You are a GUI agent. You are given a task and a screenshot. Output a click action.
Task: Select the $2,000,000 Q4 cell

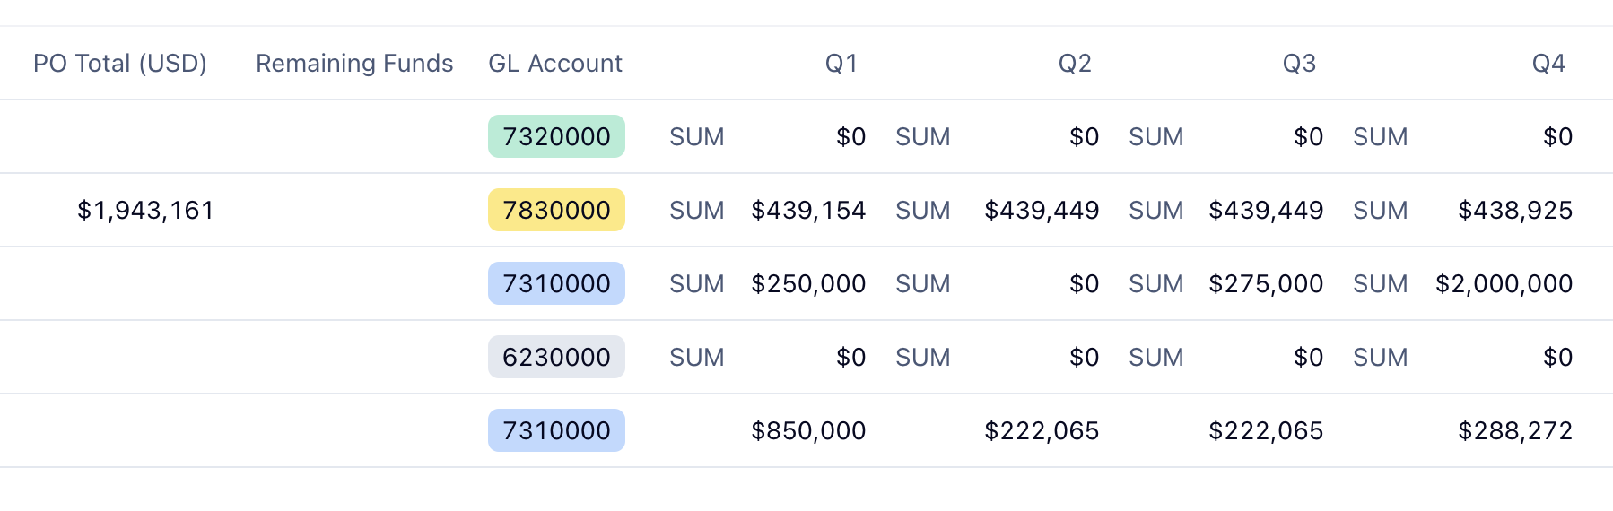click(x=1504, y=284)
